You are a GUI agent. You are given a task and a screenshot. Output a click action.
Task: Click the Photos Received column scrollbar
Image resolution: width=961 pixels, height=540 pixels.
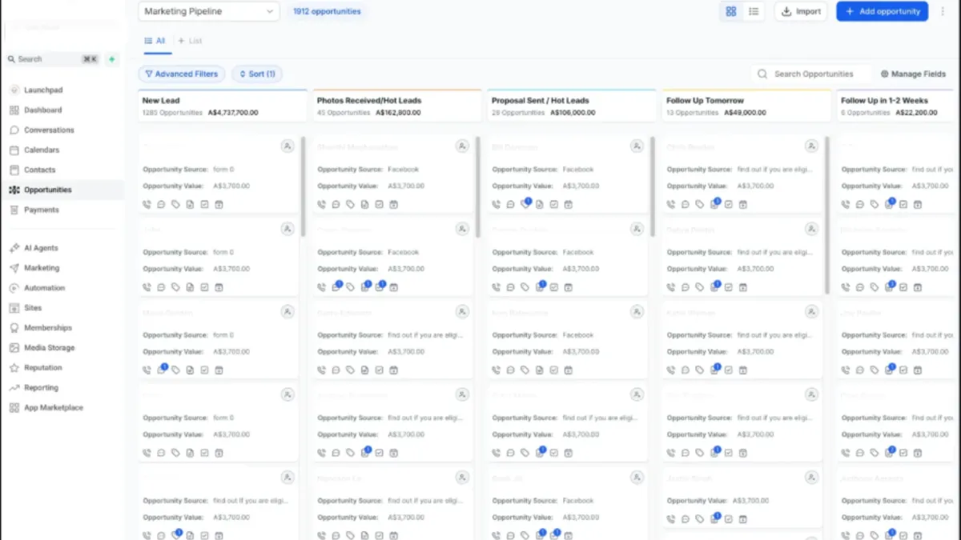[x=478, y=186]
